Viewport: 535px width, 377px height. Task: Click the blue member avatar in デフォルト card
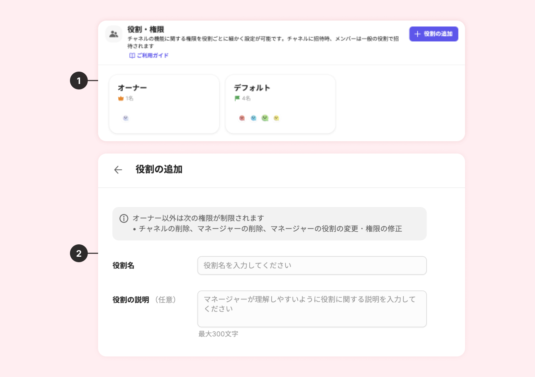click(x=253, y=118)
